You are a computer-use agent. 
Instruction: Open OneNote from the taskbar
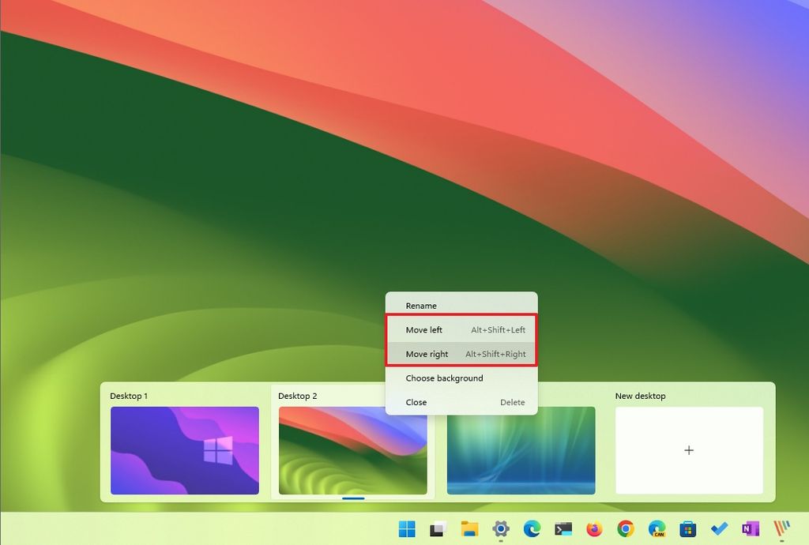point(749,528)
